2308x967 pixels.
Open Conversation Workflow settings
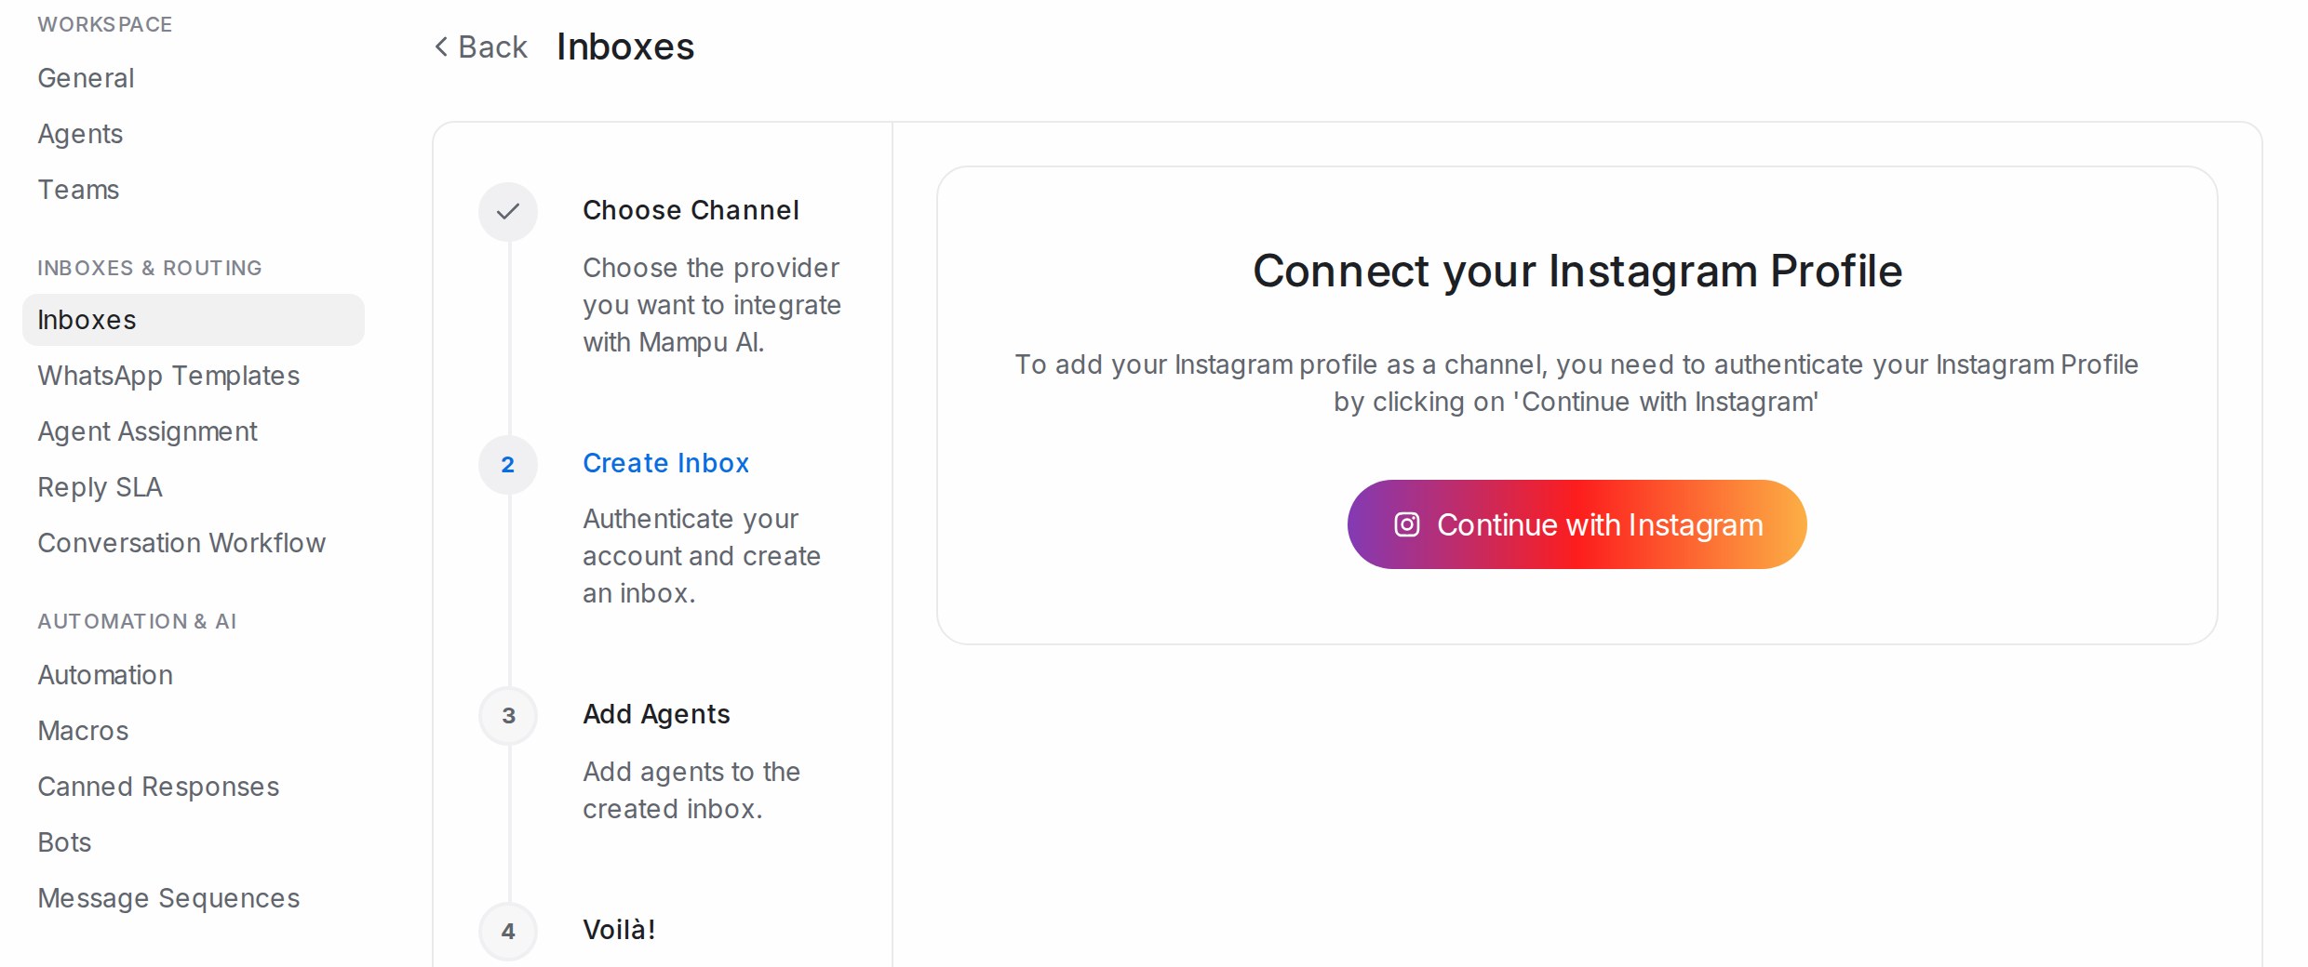pyautogui.click(x=194, y=543)
